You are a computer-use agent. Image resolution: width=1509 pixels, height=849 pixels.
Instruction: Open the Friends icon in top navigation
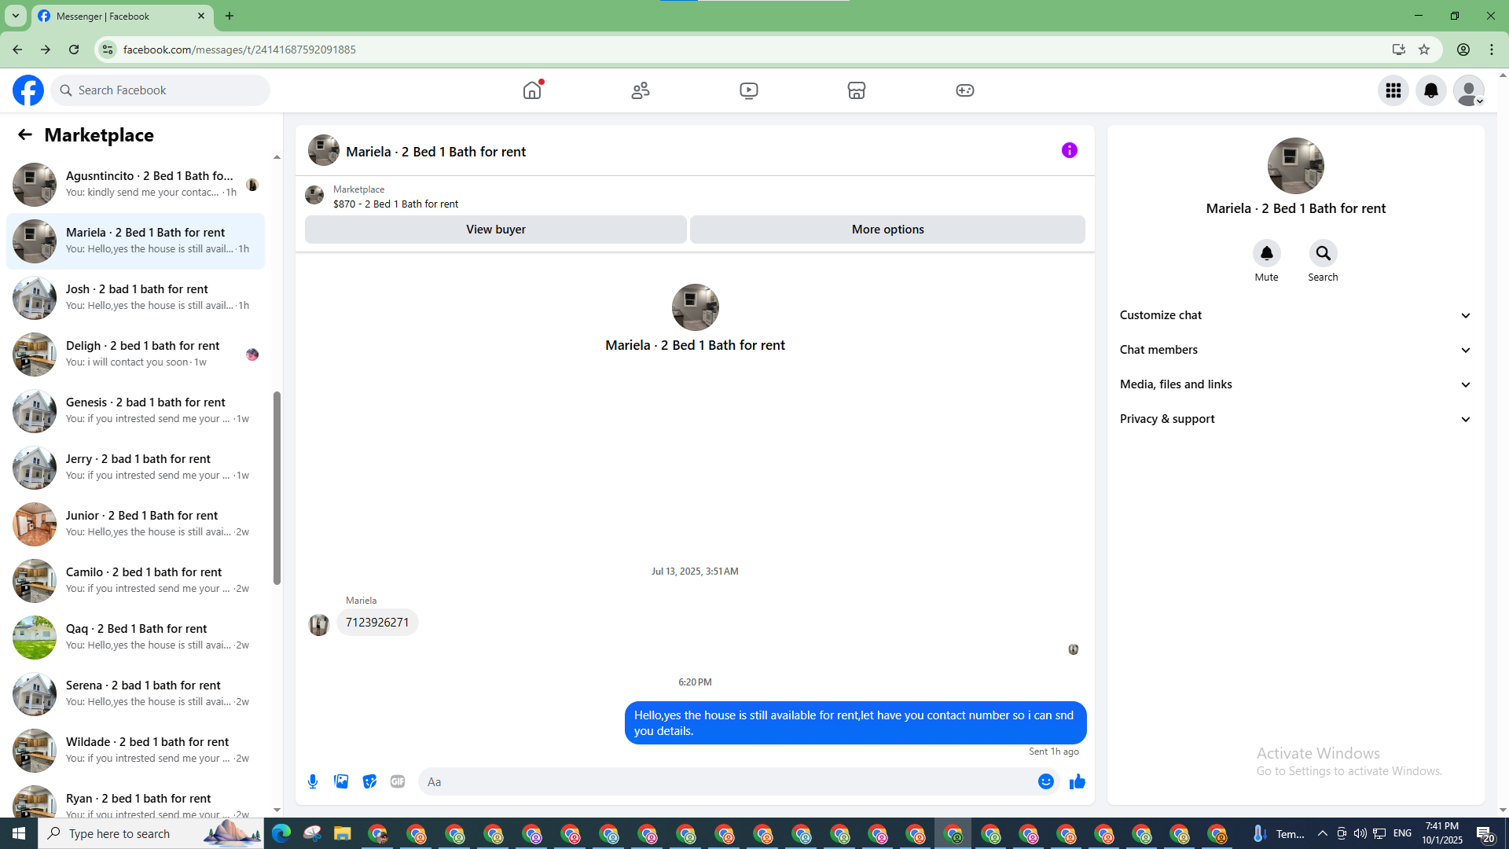641,90
